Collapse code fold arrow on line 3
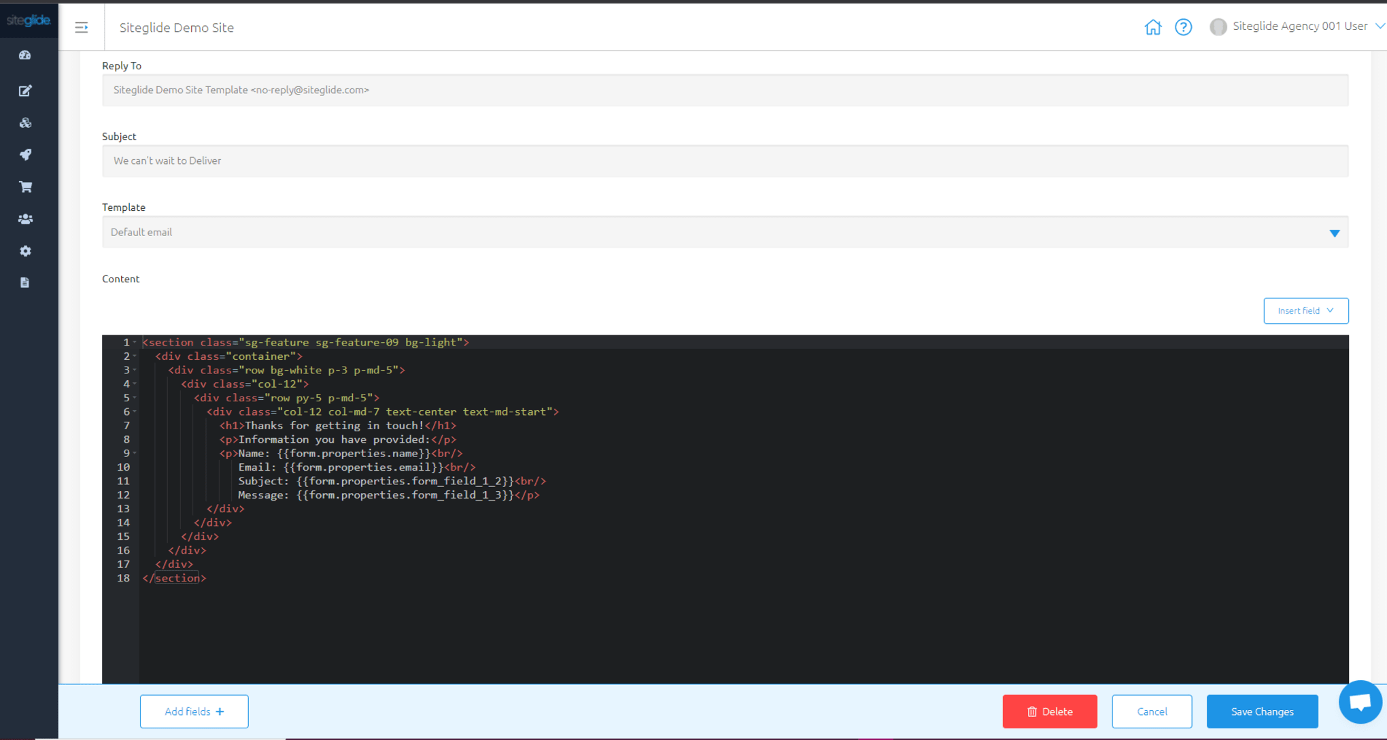This screenshot has width=1387, height=740. [x=135, y=370]
